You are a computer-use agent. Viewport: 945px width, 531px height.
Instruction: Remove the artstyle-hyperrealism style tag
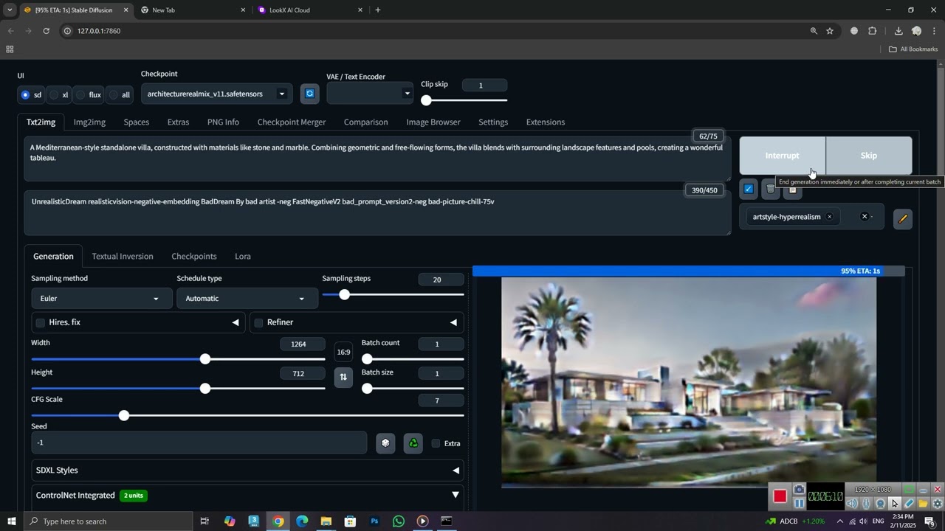click(x=829, y=217)
